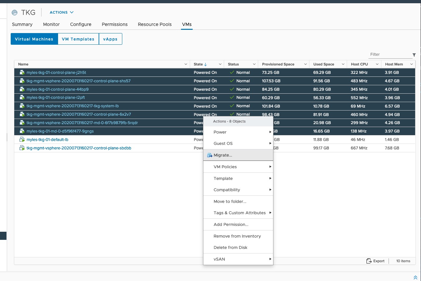Click the Virtual Machines button
Image resolution: width=421 pixels, height=281 pixels.
(x=34, y=39)
